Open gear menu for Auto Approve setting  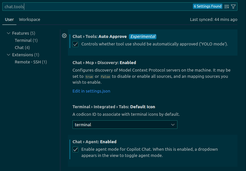click(x=64, y=36)
